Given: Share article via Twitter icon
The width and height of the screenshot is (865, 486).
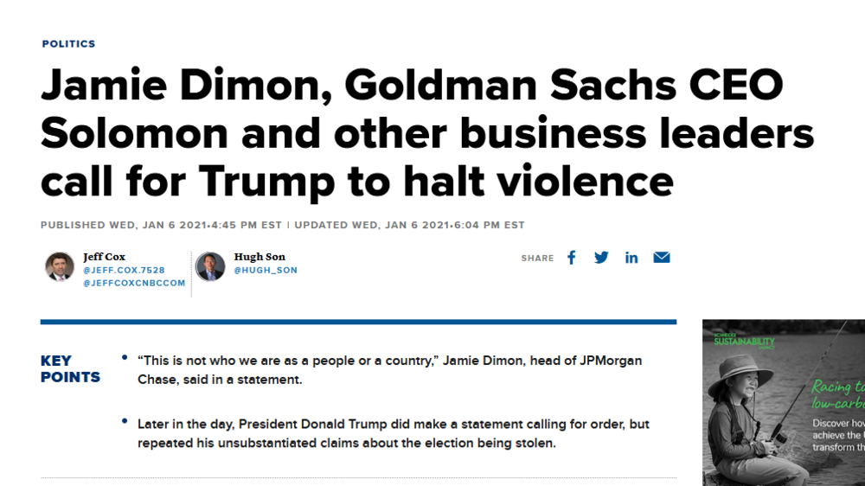Looking at the screenshot, I should [x=601, y=258].
